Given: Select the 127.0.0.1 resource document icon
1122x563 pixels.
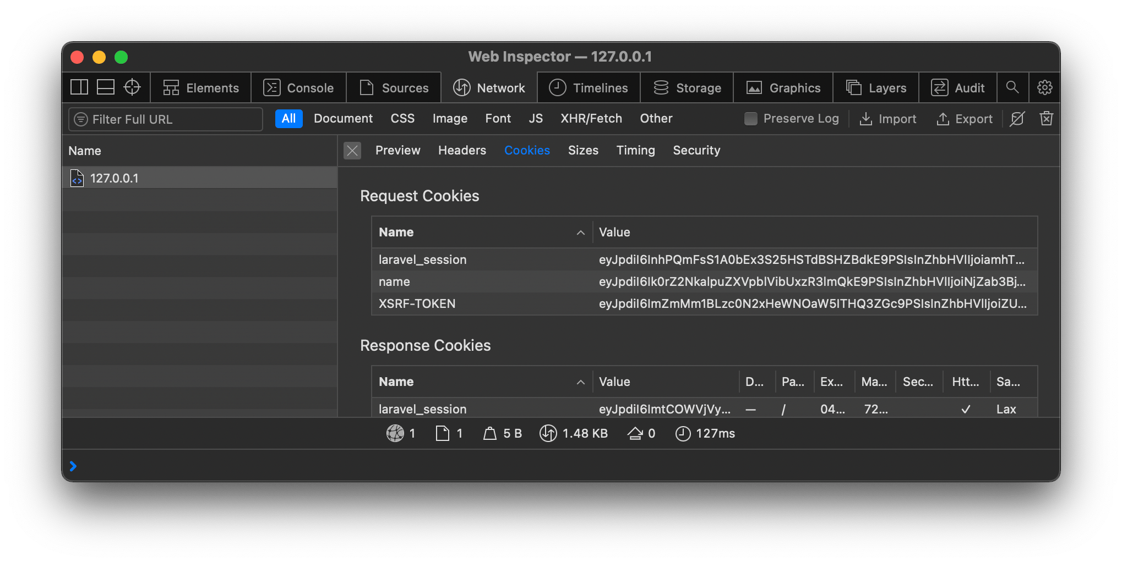Looking at the screenshot, I should point(78,178).
